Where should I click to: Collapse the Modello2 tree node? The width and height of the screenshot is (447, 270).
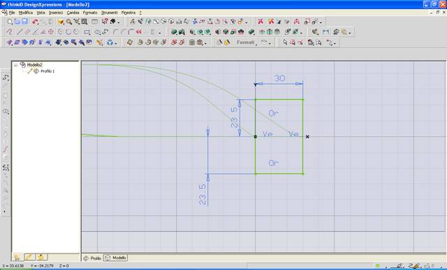[15, 65]
